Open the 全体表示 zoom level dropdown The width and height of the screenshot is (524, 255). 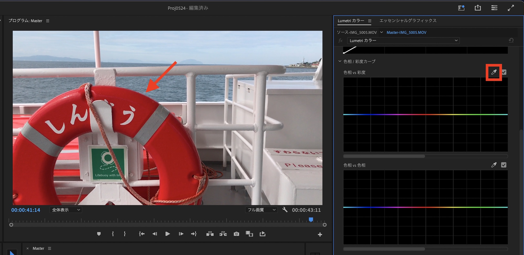pyautogui.click(x=66, y=210)
